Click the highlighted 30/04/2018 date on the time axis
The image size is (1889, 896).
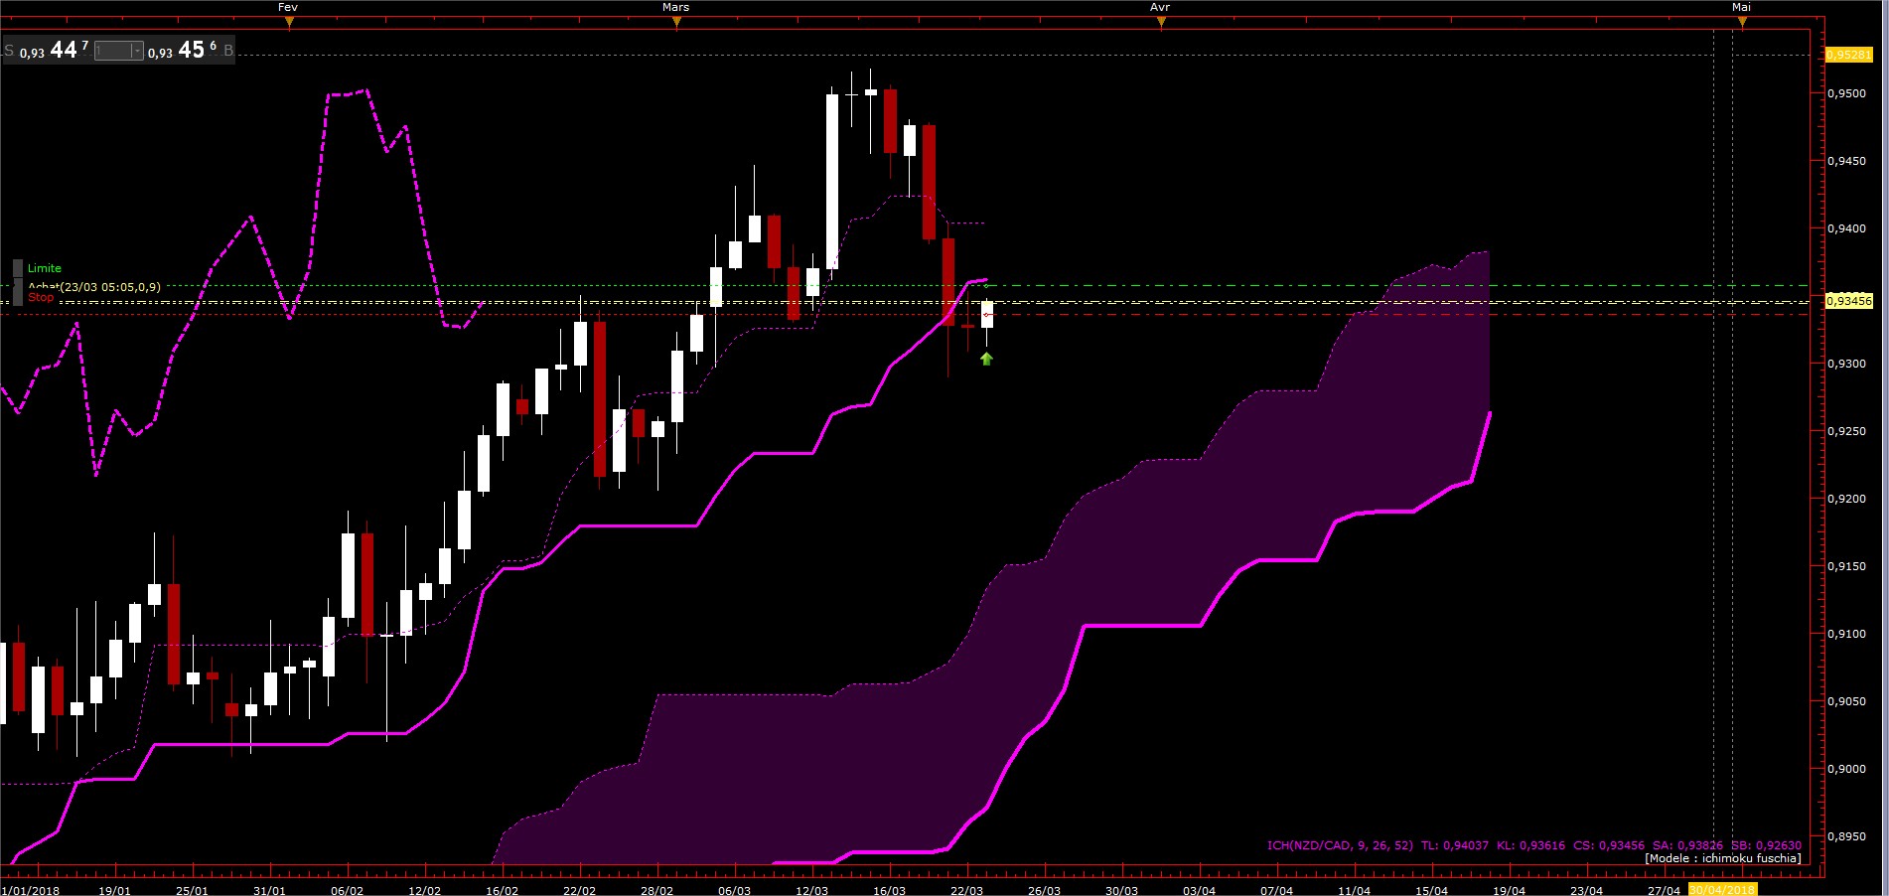[1722, 890]
